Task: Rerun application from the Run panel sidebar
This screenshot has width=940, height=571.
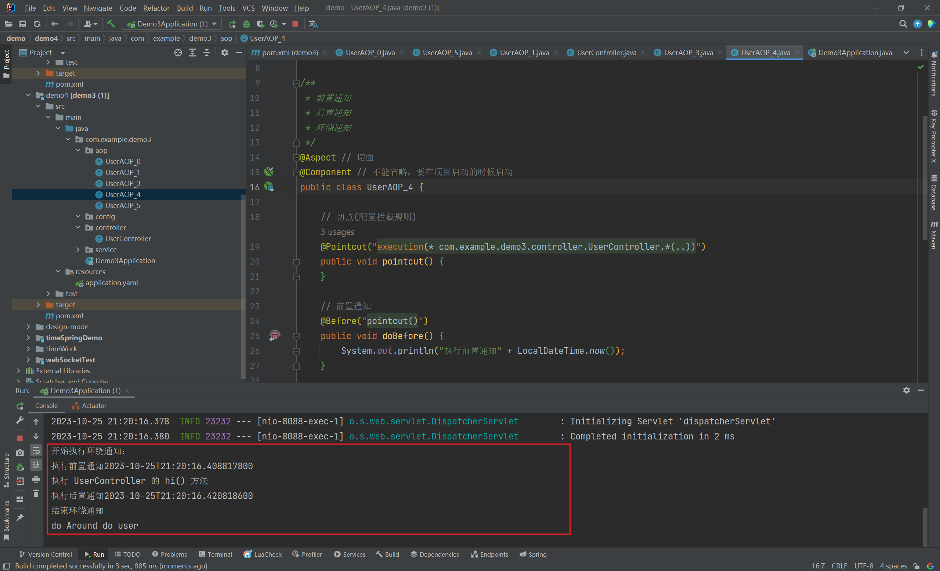Action: tap(20, 406)
